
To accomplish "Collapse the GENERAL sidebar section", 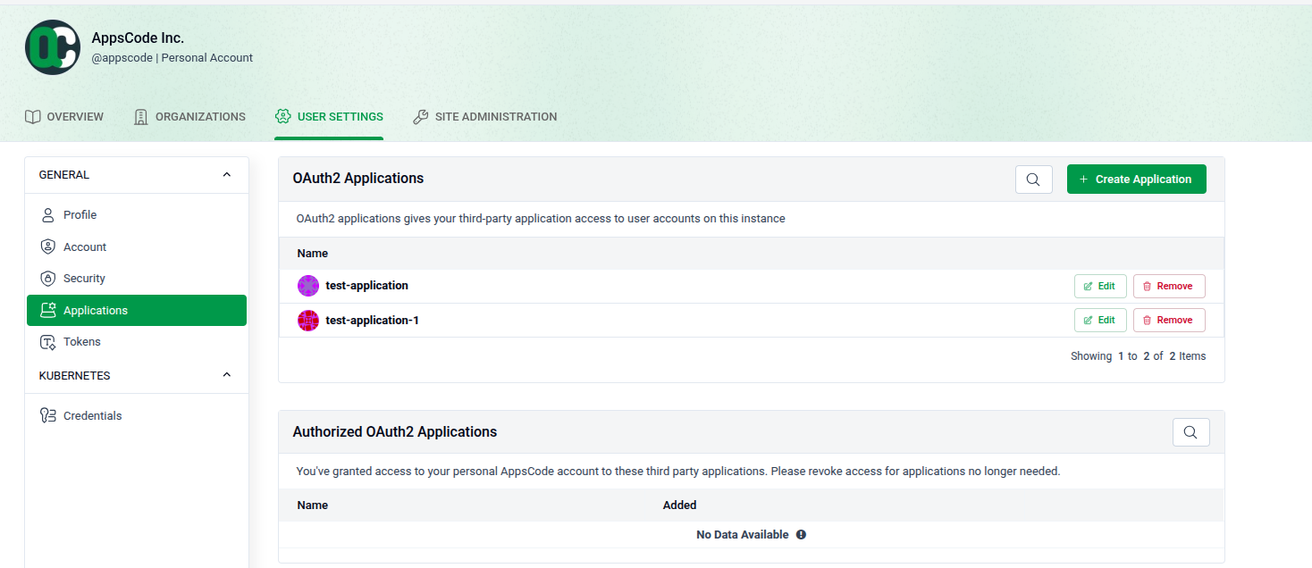I will point(226,174).
